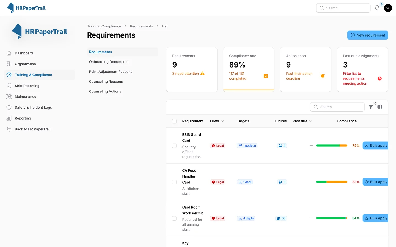Image resolution: width=396 pixels, height=247 pixels.
Task: Sort by the Past due column chevron
Action: click(x=311, y=121)
